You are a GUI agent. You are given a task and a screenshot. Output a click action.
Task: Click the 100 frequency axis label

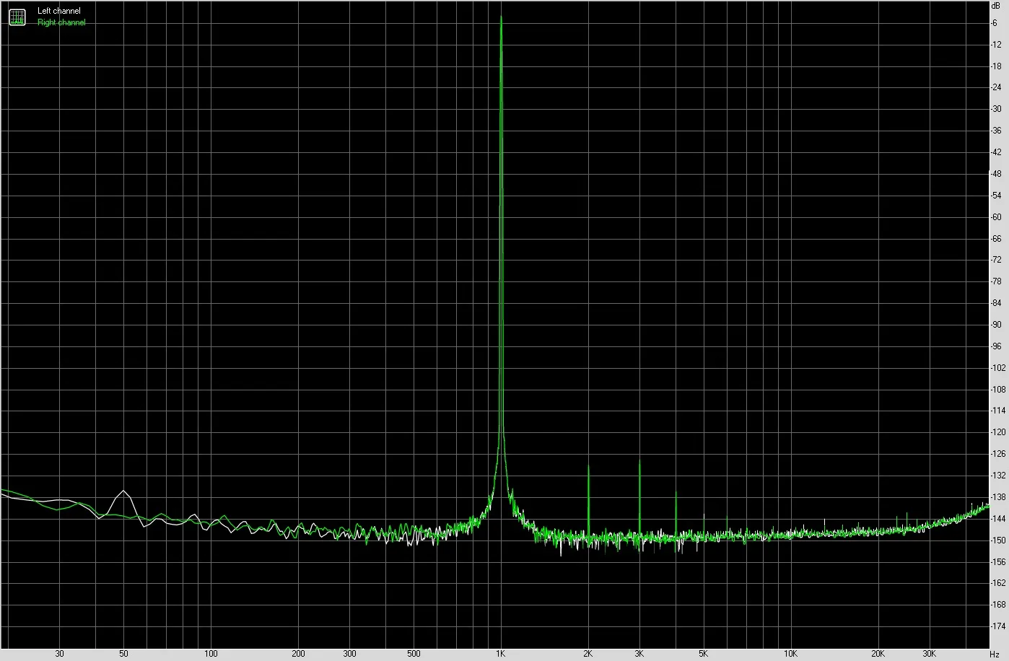[211, 655]
